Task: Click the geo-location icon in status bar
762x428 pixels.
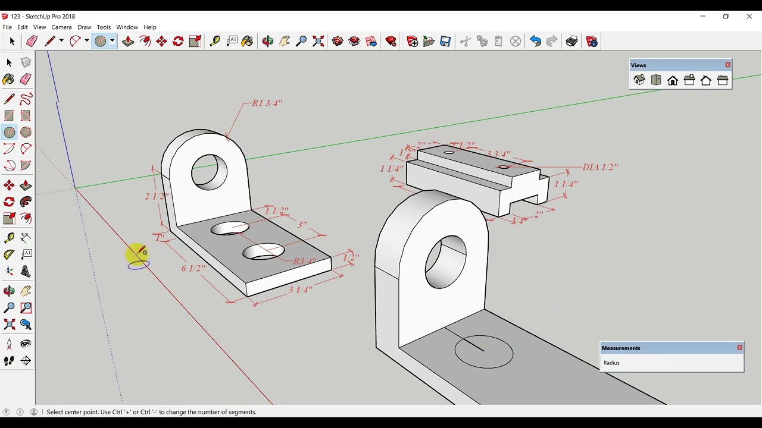Action: coord(7,412)
